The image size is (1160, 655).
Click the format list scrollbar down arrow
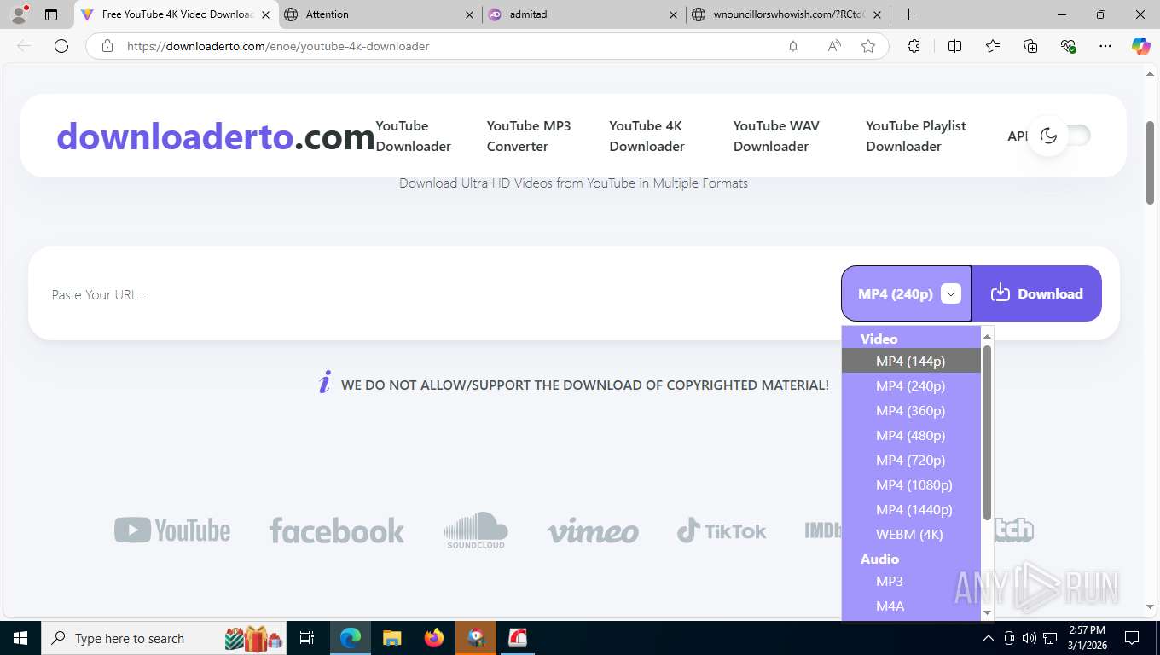(988, 612)
